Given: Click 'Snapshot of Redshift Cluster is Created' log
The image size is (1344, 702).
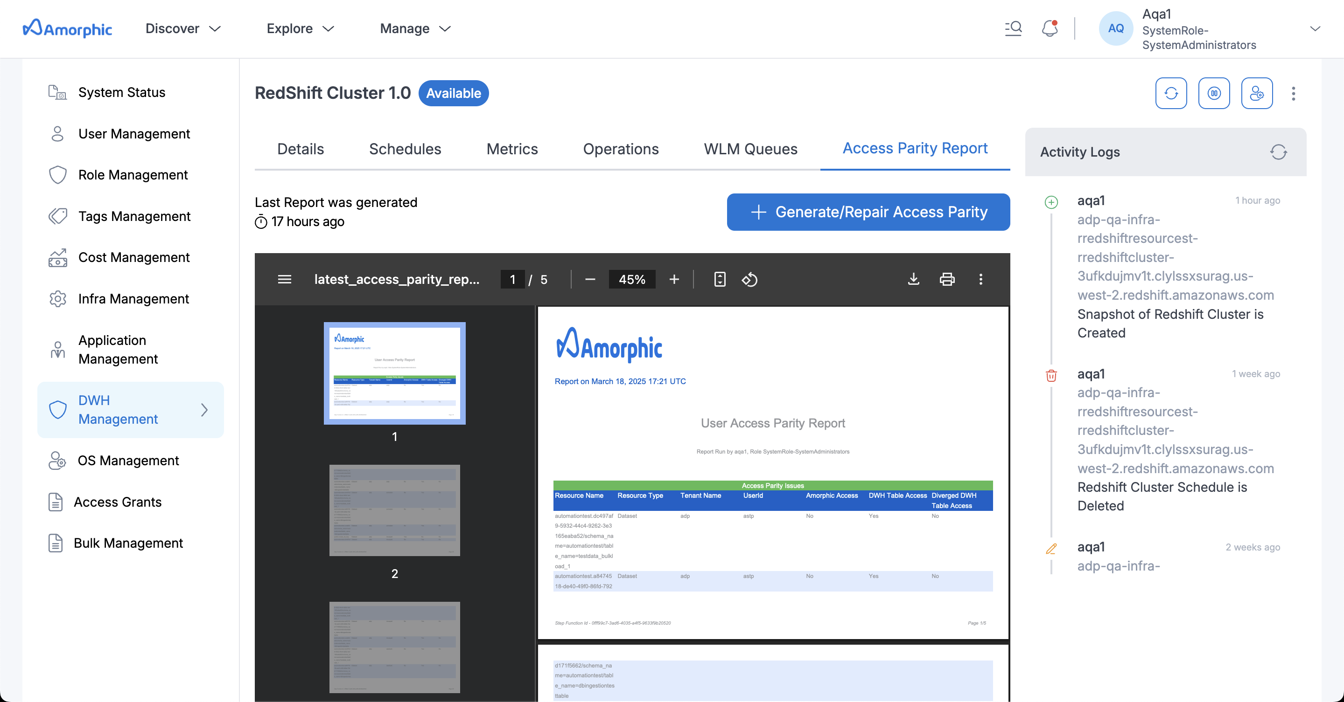Looking at the screenshot, I should tap(1170, 323).
